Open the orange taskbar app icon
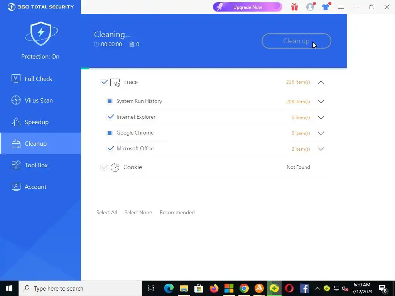 click(259, 288)
